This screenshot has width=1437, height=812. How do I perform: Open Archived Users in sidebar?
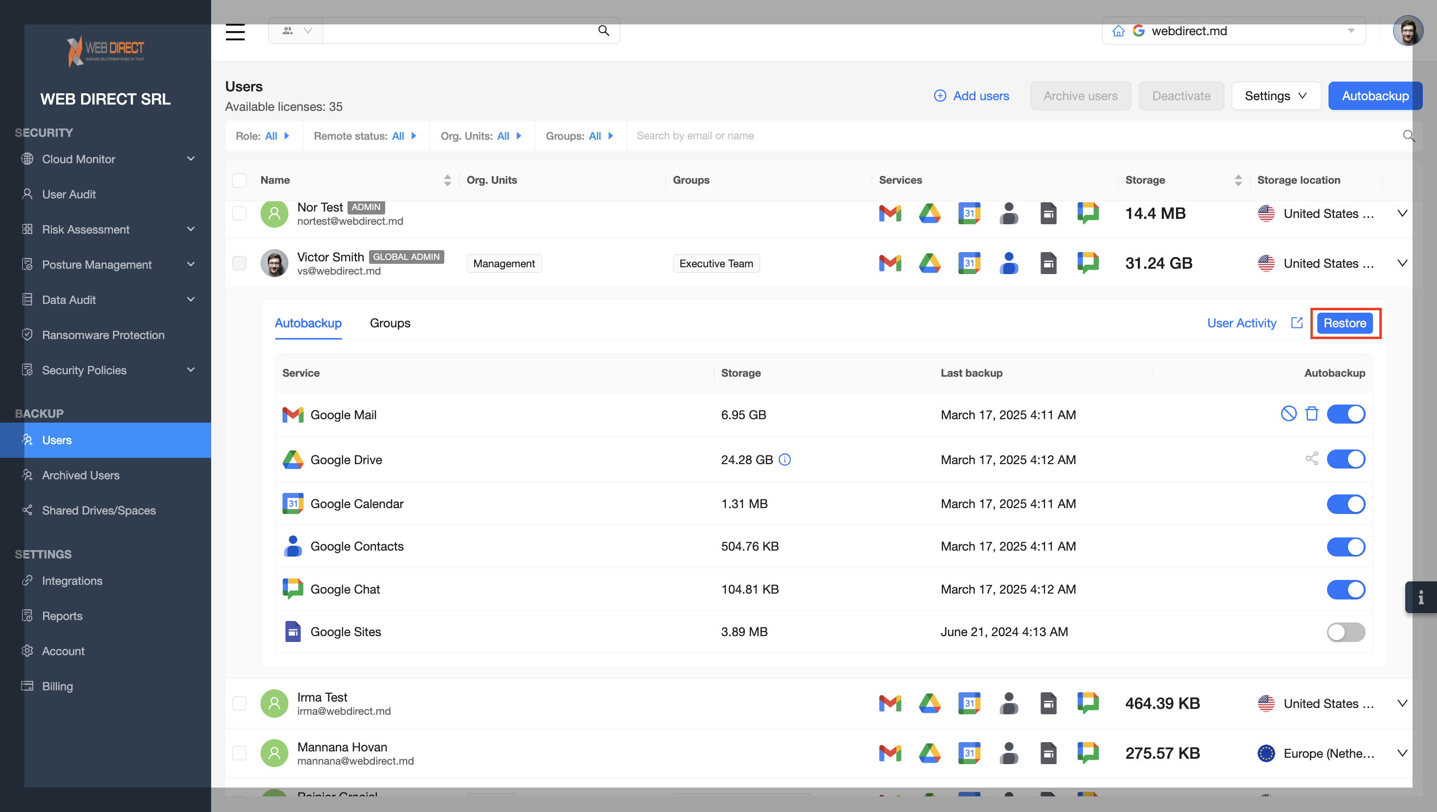[81, 475]
